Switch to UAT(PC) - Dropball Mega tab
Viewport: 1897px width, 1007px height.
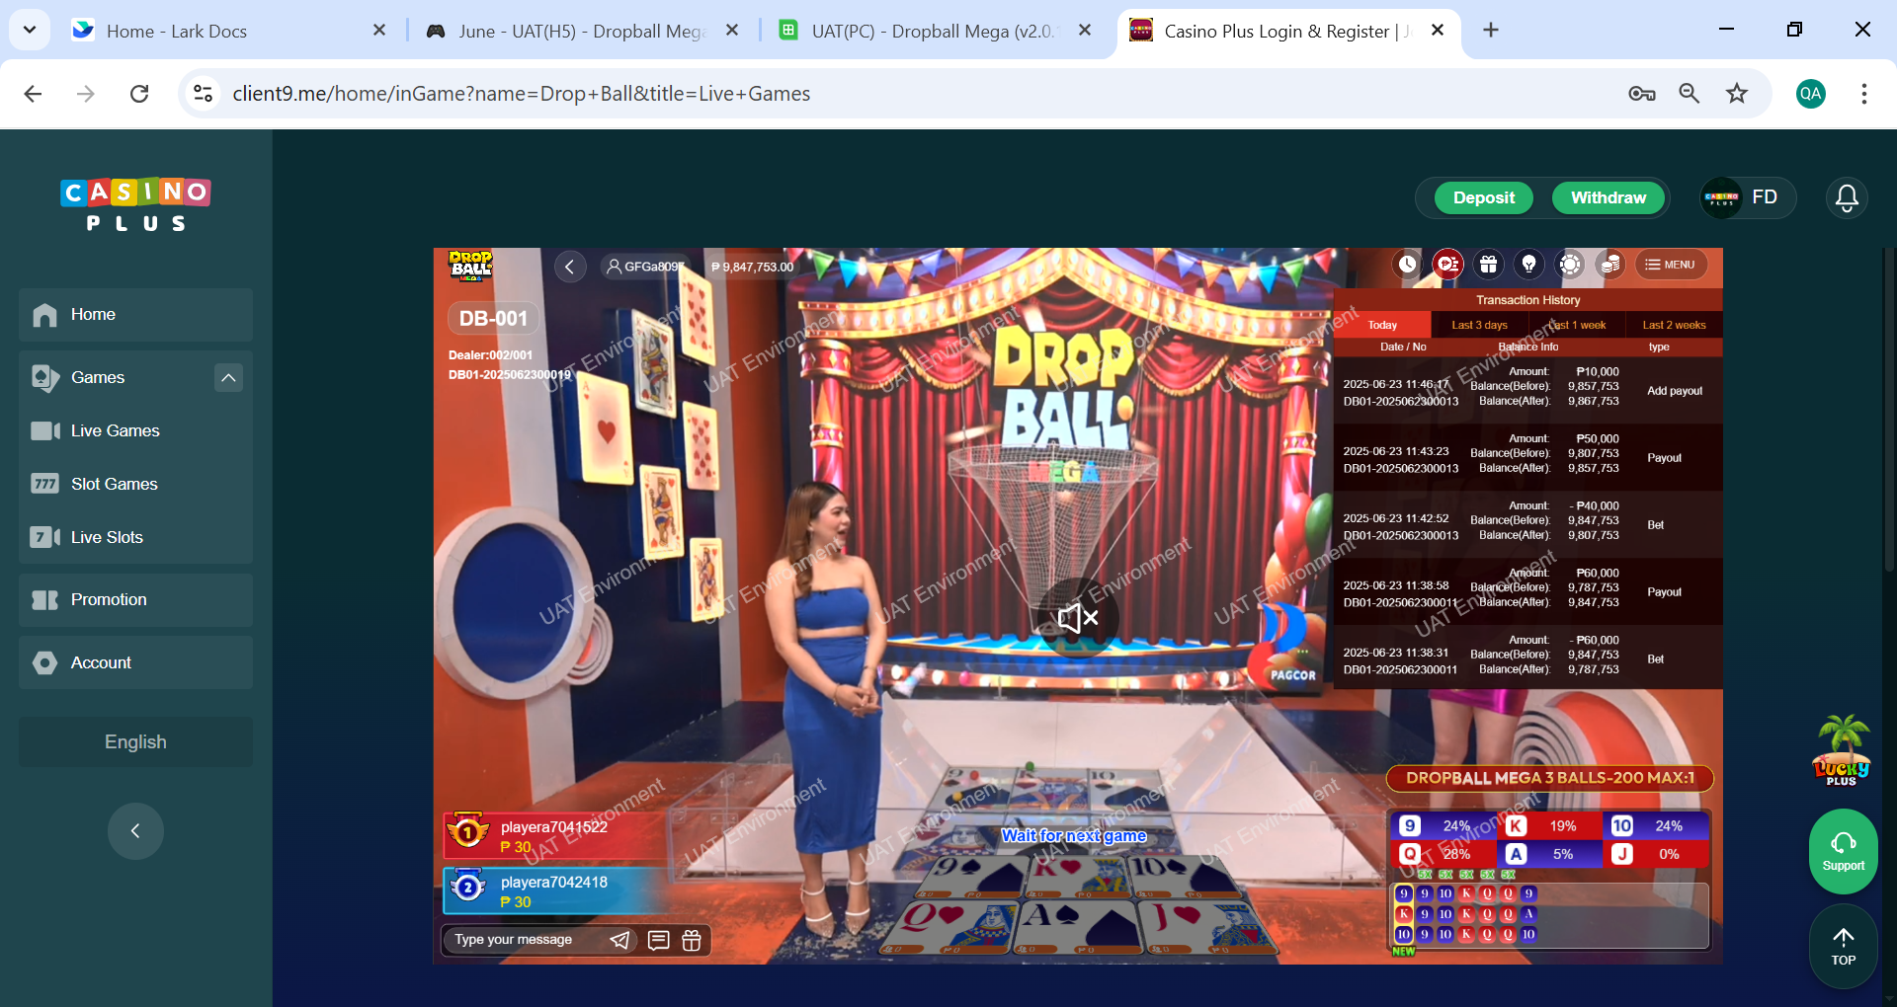(936, 31)
